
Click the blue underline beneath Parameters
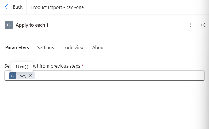(17, 54)
